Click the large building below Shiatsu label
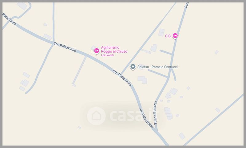Screen dimensions: 246x148 click(142, 80)
